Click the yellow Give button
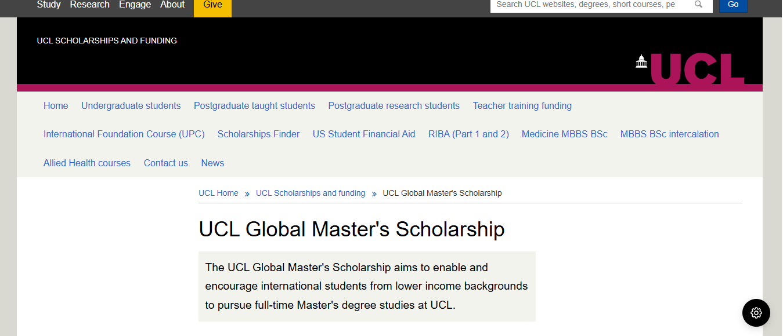The width and height of the screenshot is (783, 336). (212, 5)
